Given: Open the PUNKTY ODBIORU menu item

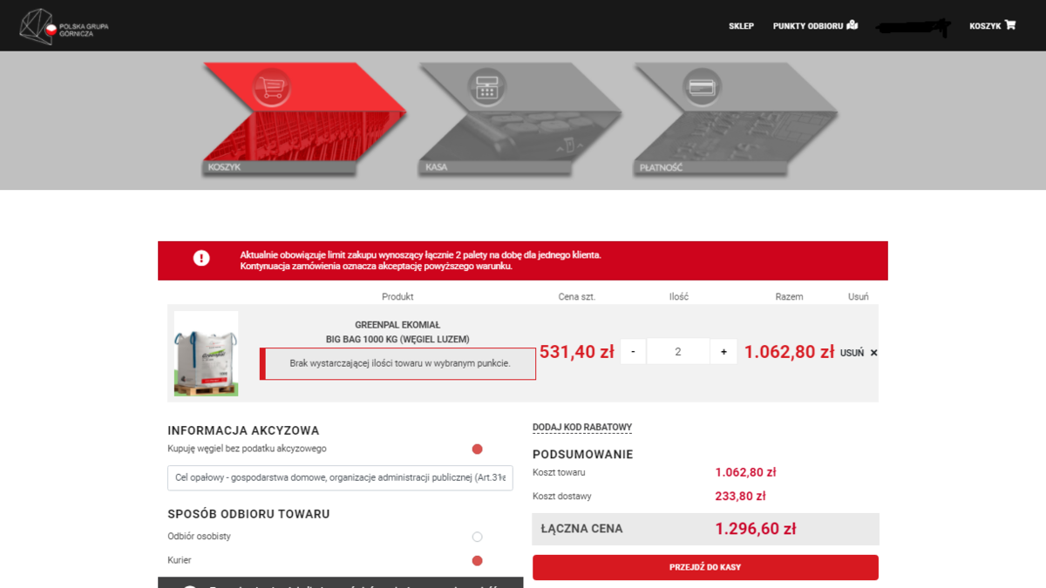Looking at the screenshot, I should coord(808,25).
